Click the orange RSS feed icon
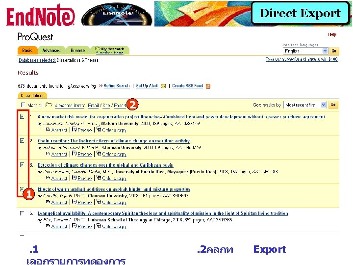Image resolution: width=353 pixels, height=265 pixels. point(208,86)
